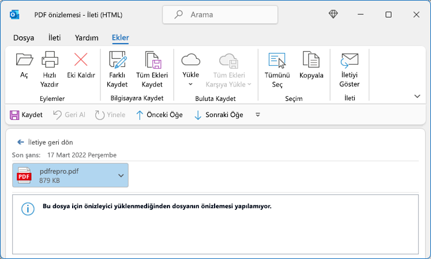Viewport: 431px width, 259px height.
Task: Click the info circle icon in preview pane
Action: point(28,209)
